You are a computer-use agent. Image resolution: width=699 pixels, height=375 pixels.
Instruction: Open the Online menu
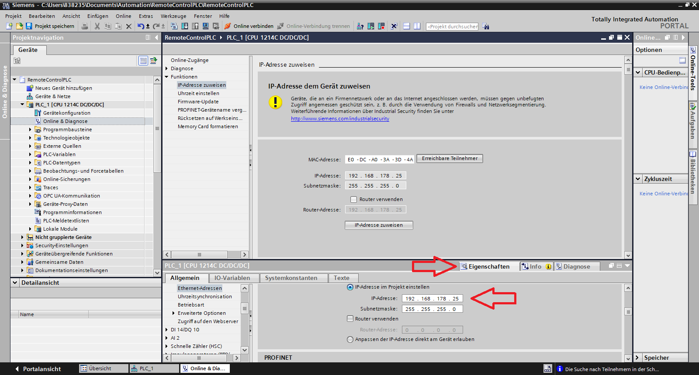(124, 16)
